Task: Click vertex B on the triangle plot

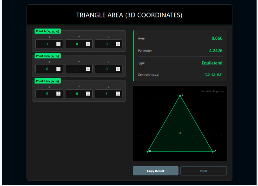Action: click(x=147, y=152)
